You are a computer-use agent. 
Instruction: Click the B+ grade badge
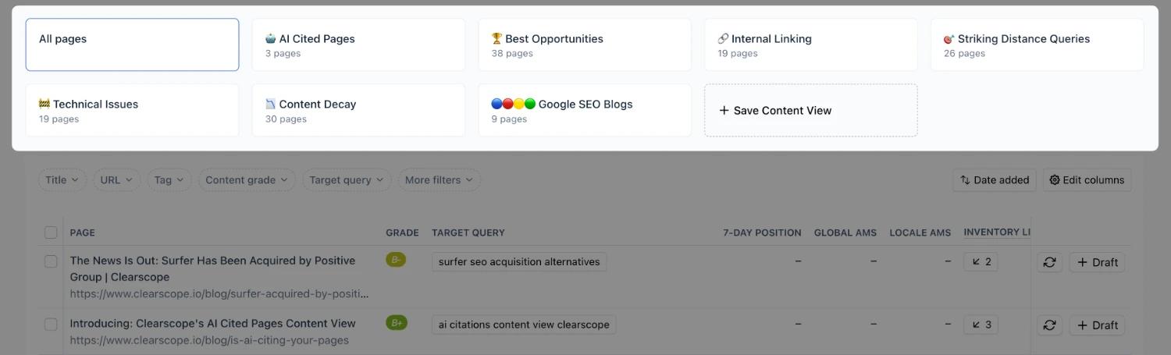(397, 322)
